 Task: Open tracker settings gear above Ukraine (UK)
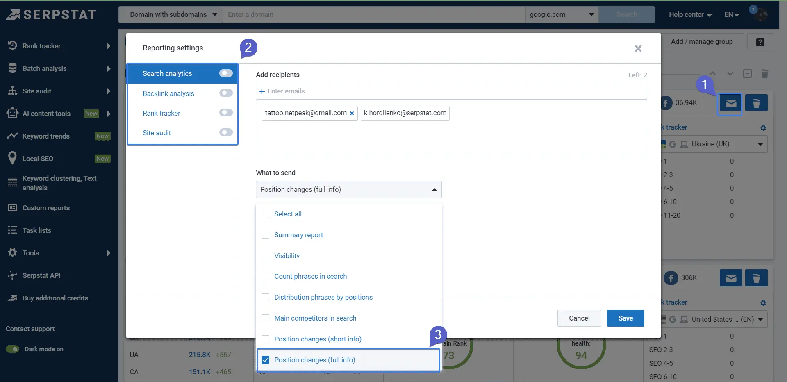pos(763,127)
